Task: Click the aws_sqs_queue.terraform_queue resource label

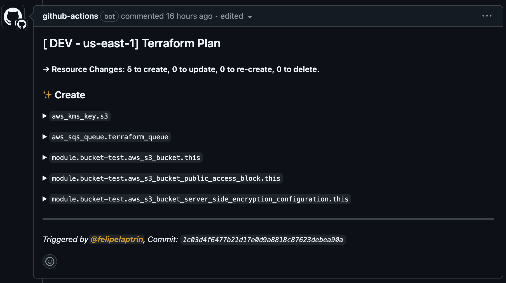Action: (110, 137)
